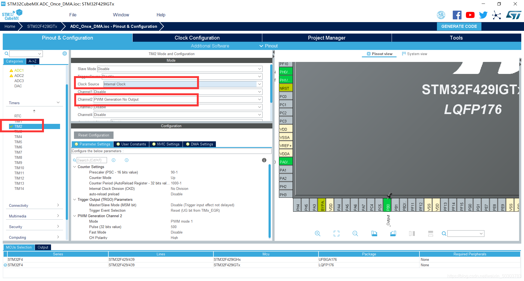Collapse PWM Generation Channel 2 group
This screenshot has width=524, height=281.
point(75,216)
